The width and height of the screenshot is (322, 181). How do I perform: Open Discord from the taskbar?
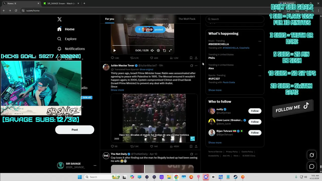pos(206,177)
